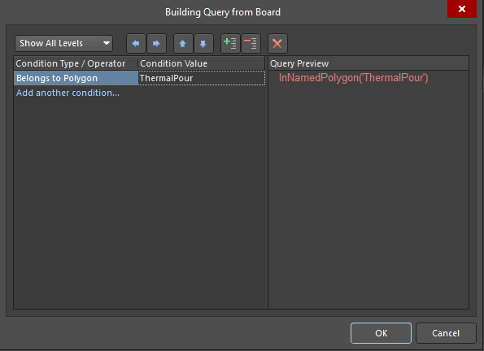Click the left arrow outdent icon

point(136,44)
